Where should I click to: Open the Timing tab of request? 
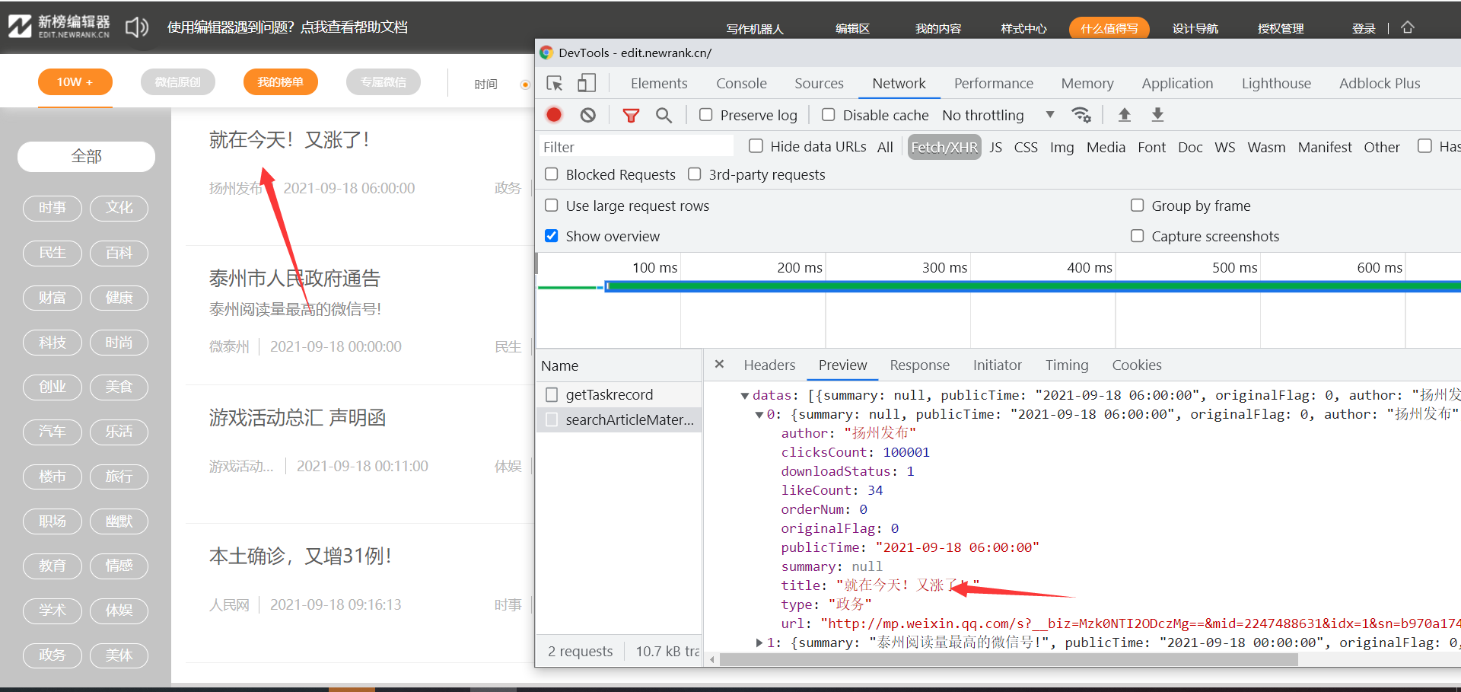click(x=1067, y=365)
